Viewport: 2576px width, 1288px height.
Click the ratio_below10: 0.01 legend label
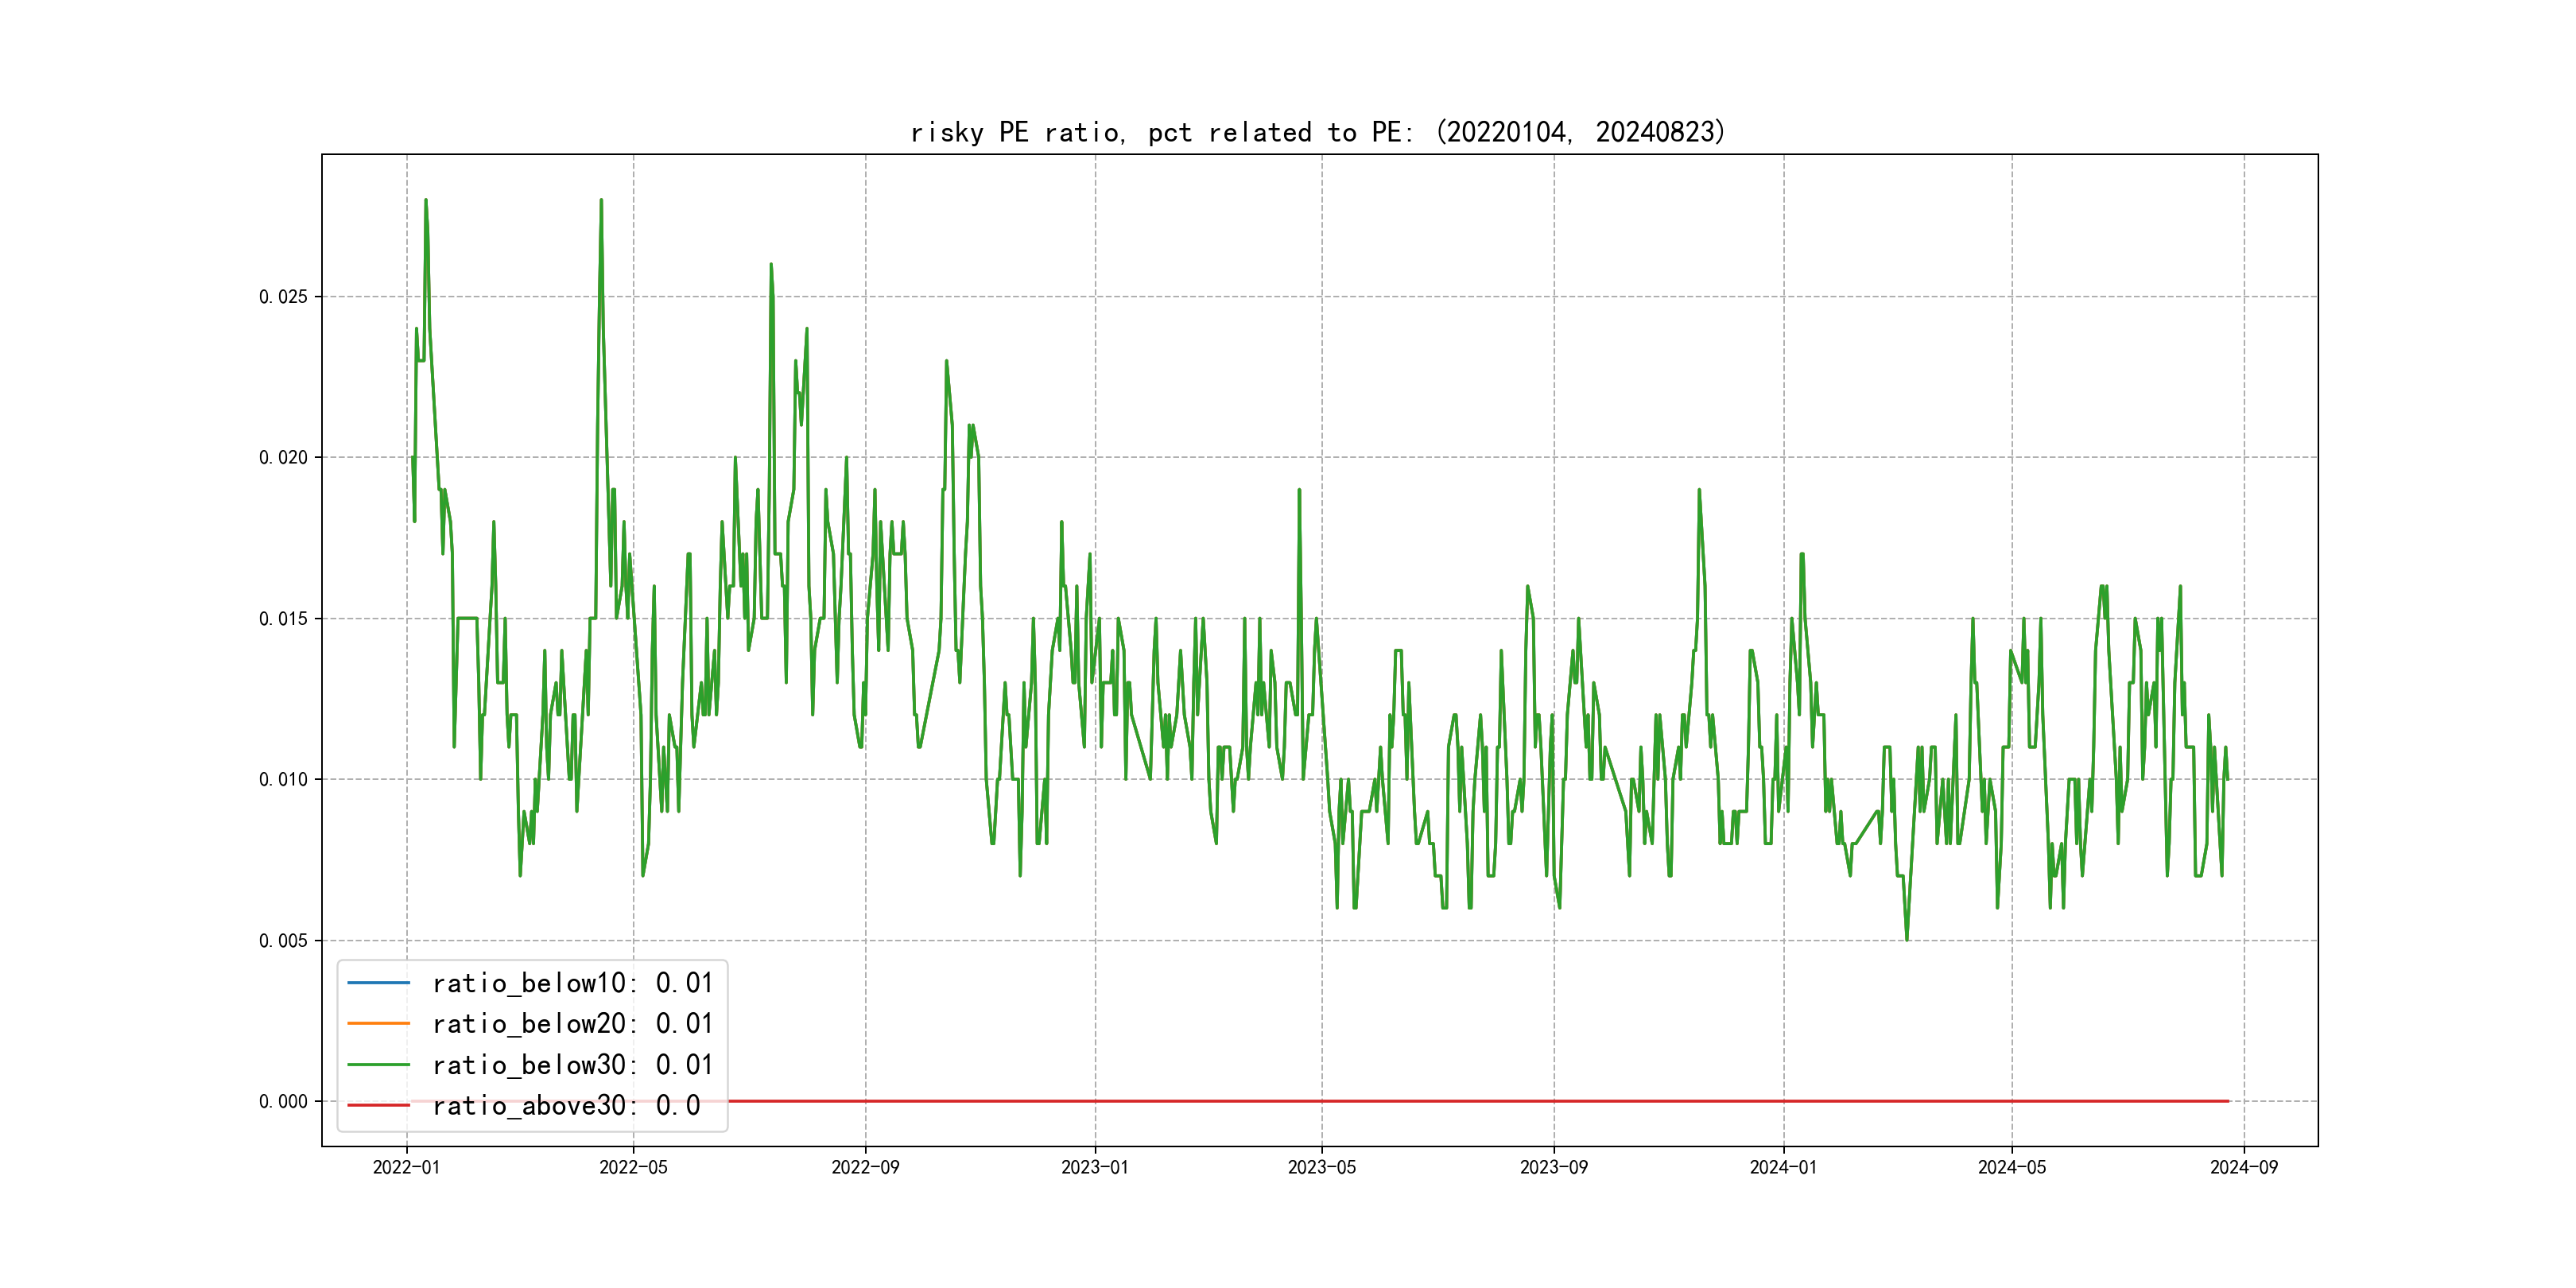572,983
